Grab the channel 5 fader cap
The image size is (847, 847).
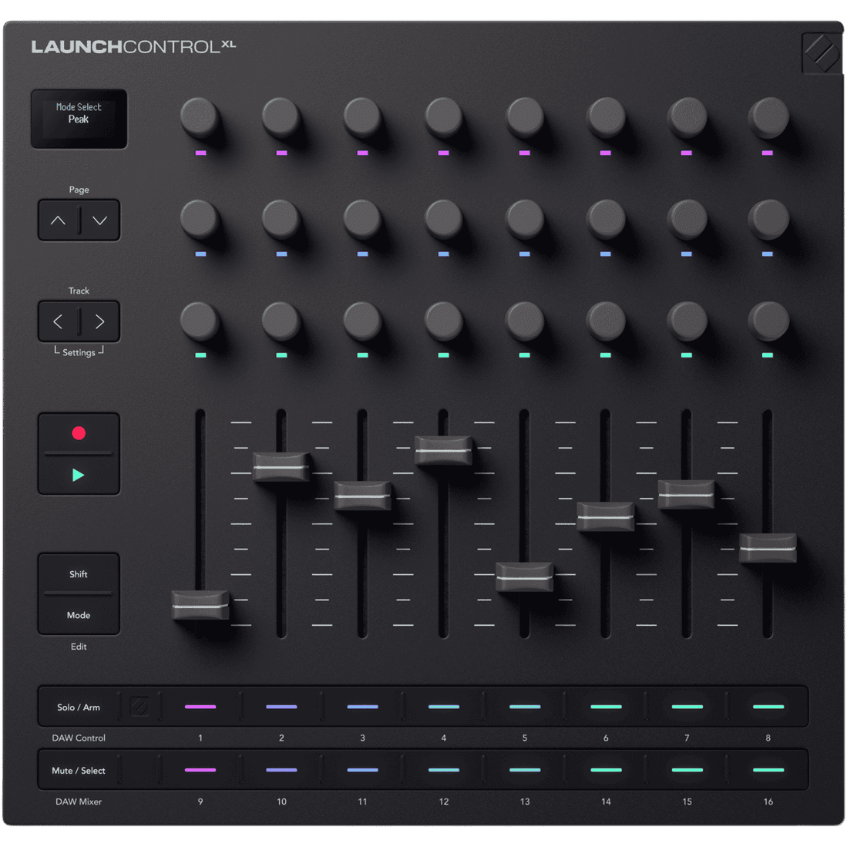525,577
